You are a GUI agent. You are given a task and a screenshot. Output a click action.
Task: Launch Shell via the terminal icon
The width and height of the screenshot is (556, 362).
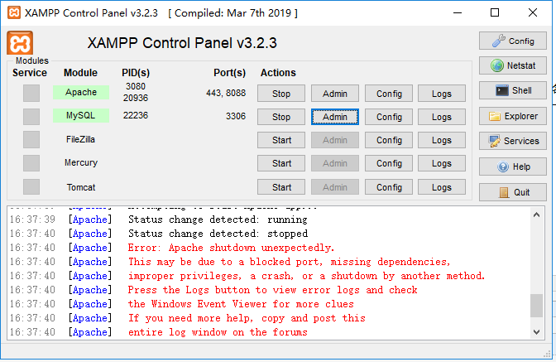point(513,90)
